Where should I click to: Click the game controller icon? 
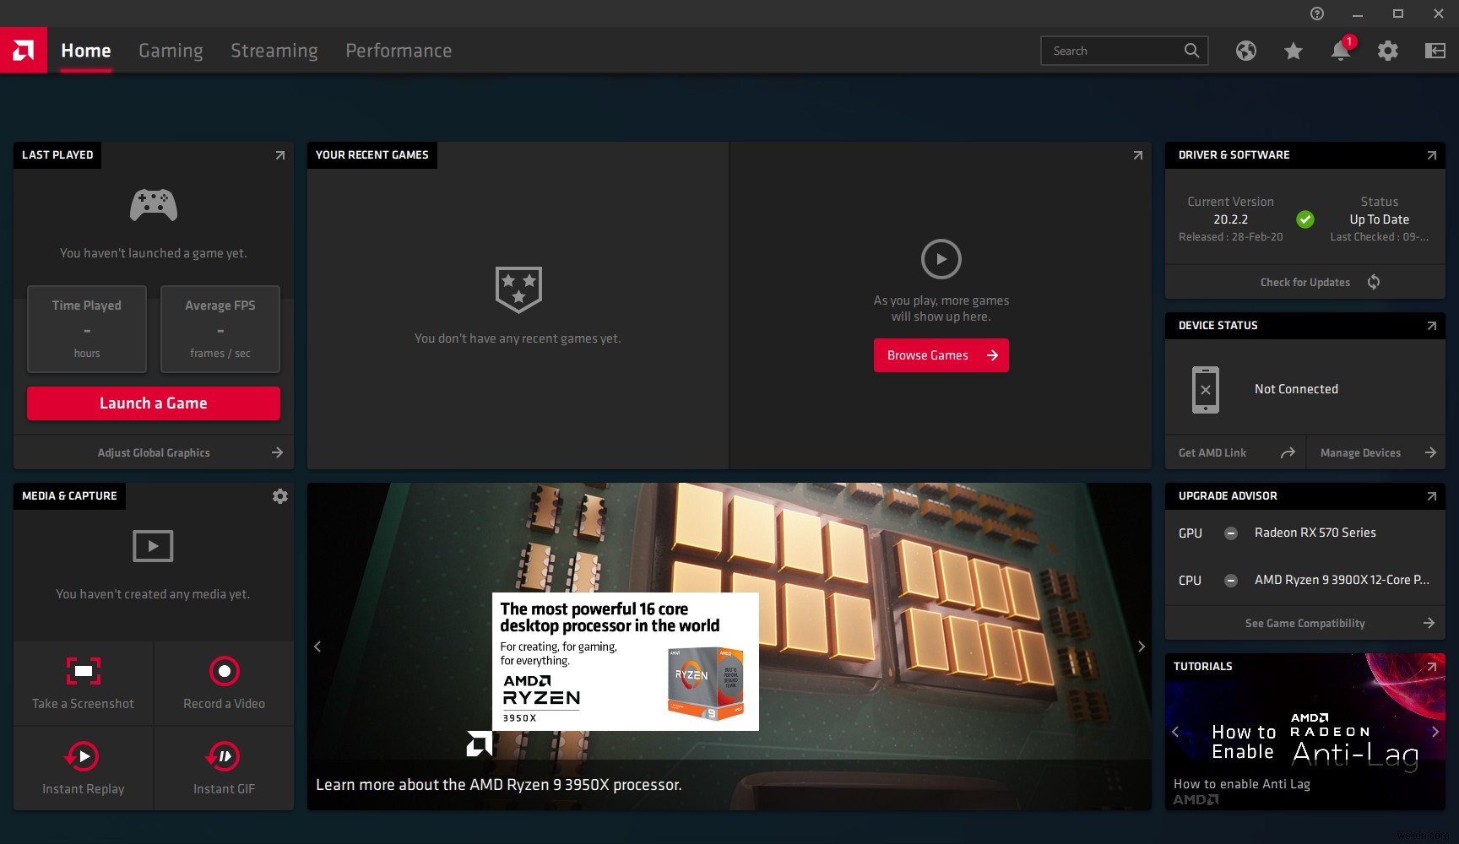(154, 205)
